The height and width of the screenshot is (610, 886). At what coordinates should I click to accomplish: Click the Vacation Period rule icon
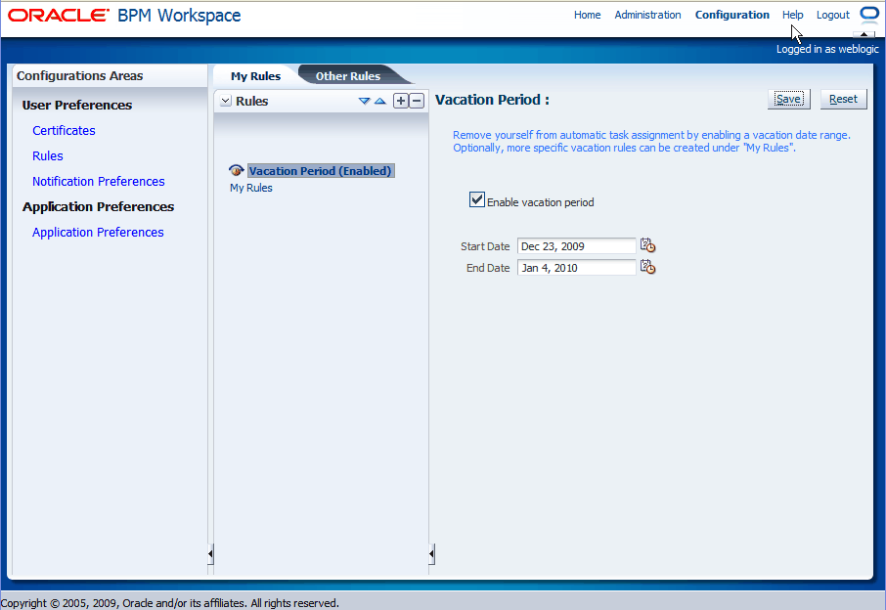click(x=237, y=170)
